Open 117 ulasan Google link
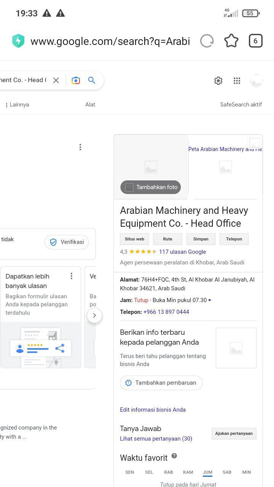The width and height of the screenshot is (274, 487). point(183,252)
